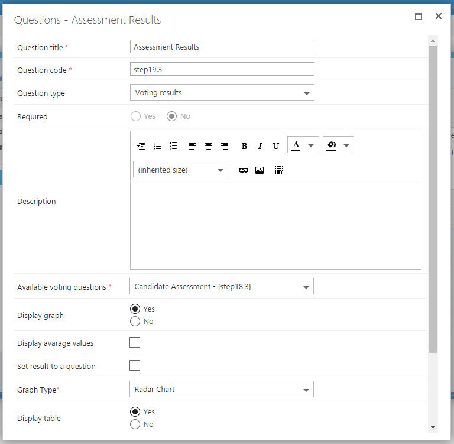Image resolution: width=454 pixels, height=444 pixels.
Task: Click the indent icon in description toolbar
Action: pyautogui.click(x=141, y=146)
